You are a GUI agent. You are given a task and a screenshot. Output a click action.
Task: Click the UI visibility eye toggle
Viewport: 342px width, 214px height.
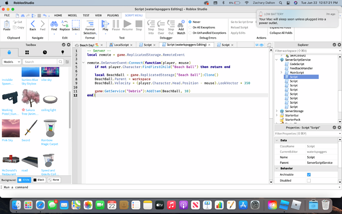(x=260, y=45)
